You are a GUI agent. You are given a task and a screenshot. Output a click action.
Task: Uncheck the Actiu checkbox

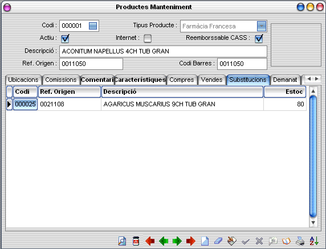click(x=65, y=39)
